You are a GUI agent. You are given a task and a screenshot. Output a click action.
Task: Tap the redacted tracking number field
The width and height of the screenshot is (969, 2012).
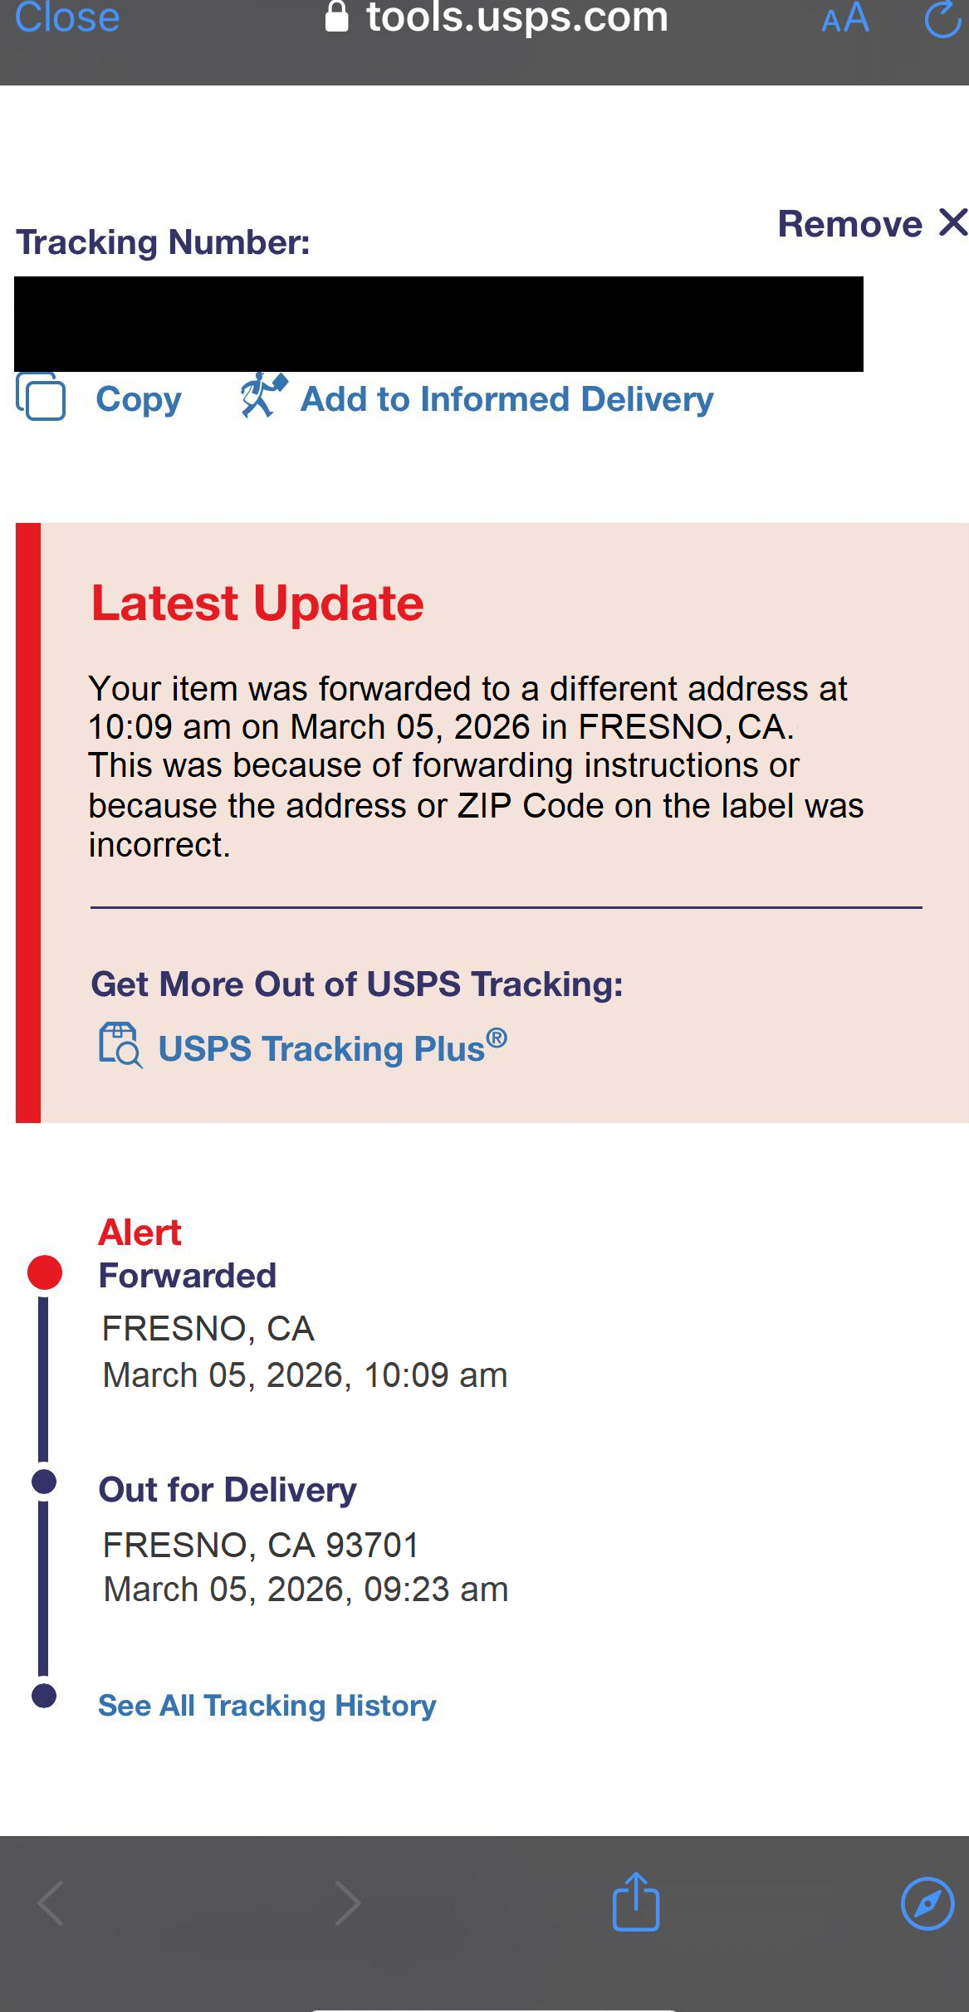[438, 324]
